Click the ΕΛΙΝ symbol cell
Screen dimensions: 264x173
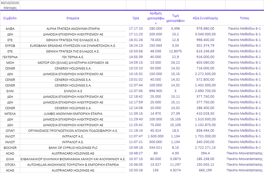click(x=10, y=91)
